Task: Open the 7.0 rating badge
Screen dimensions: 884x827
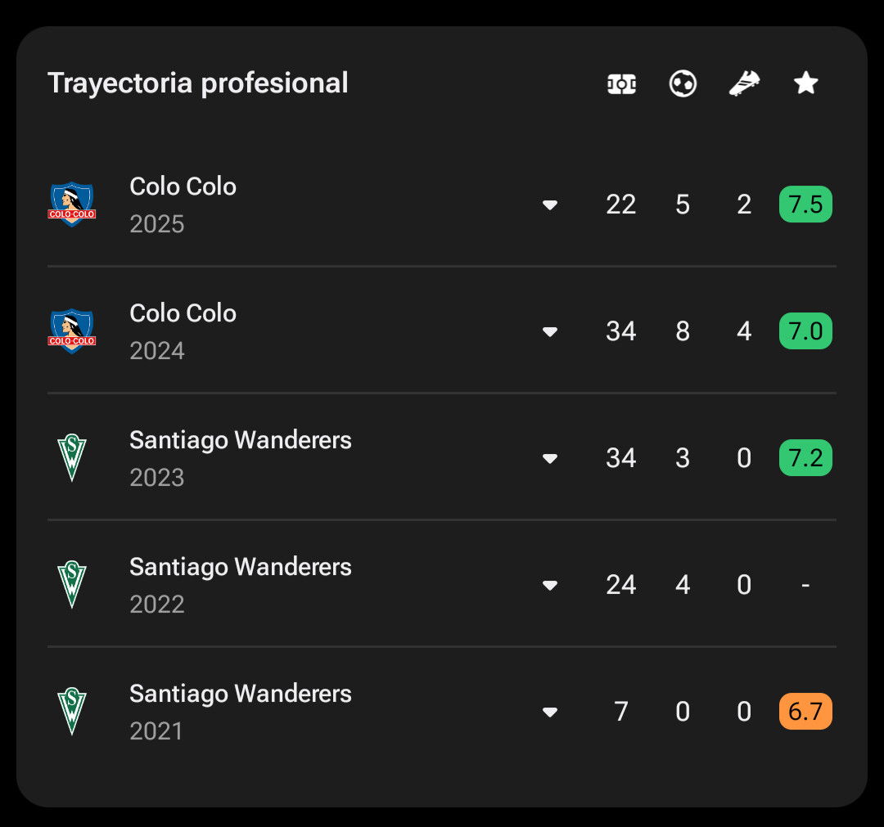Action: [x=805, y=330]
